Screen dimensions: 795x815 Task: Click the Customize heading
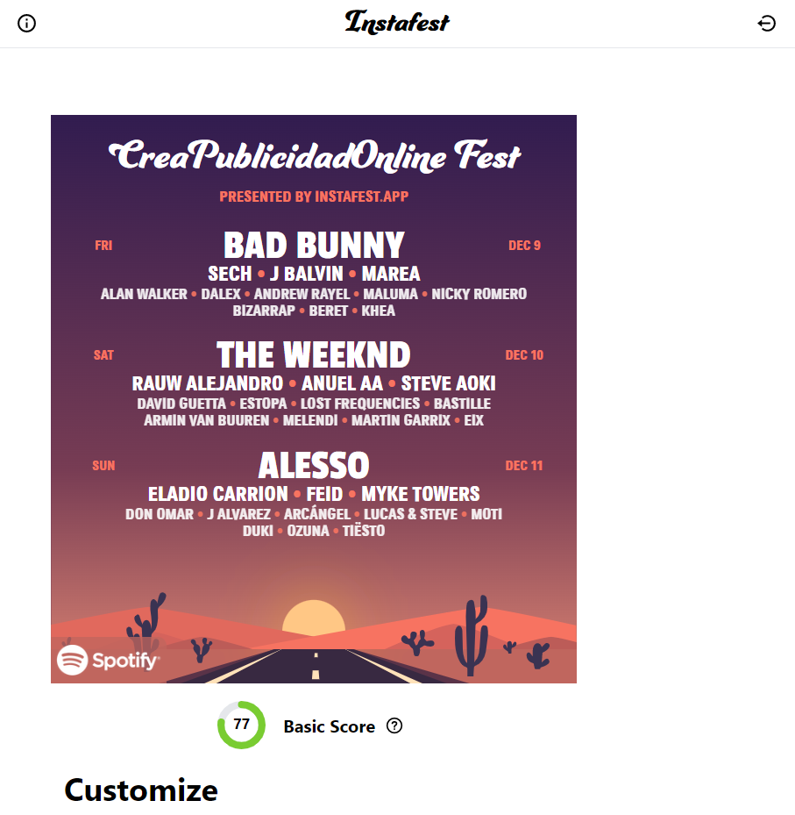(141, 790)
